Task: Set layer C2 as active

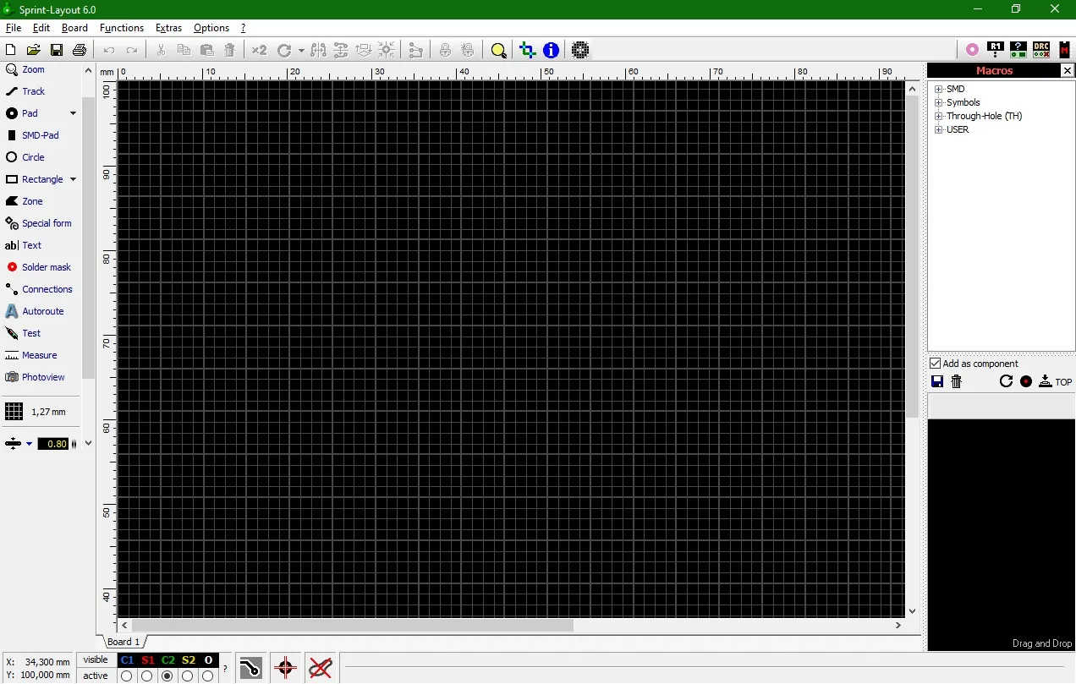Action: 167,676
